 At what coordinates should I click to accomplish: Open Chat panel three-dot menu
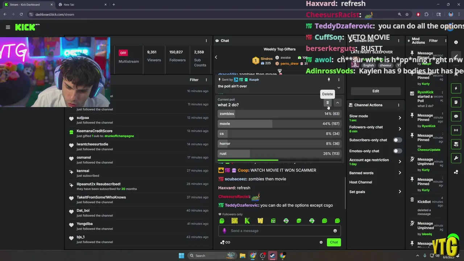[340, 41]
